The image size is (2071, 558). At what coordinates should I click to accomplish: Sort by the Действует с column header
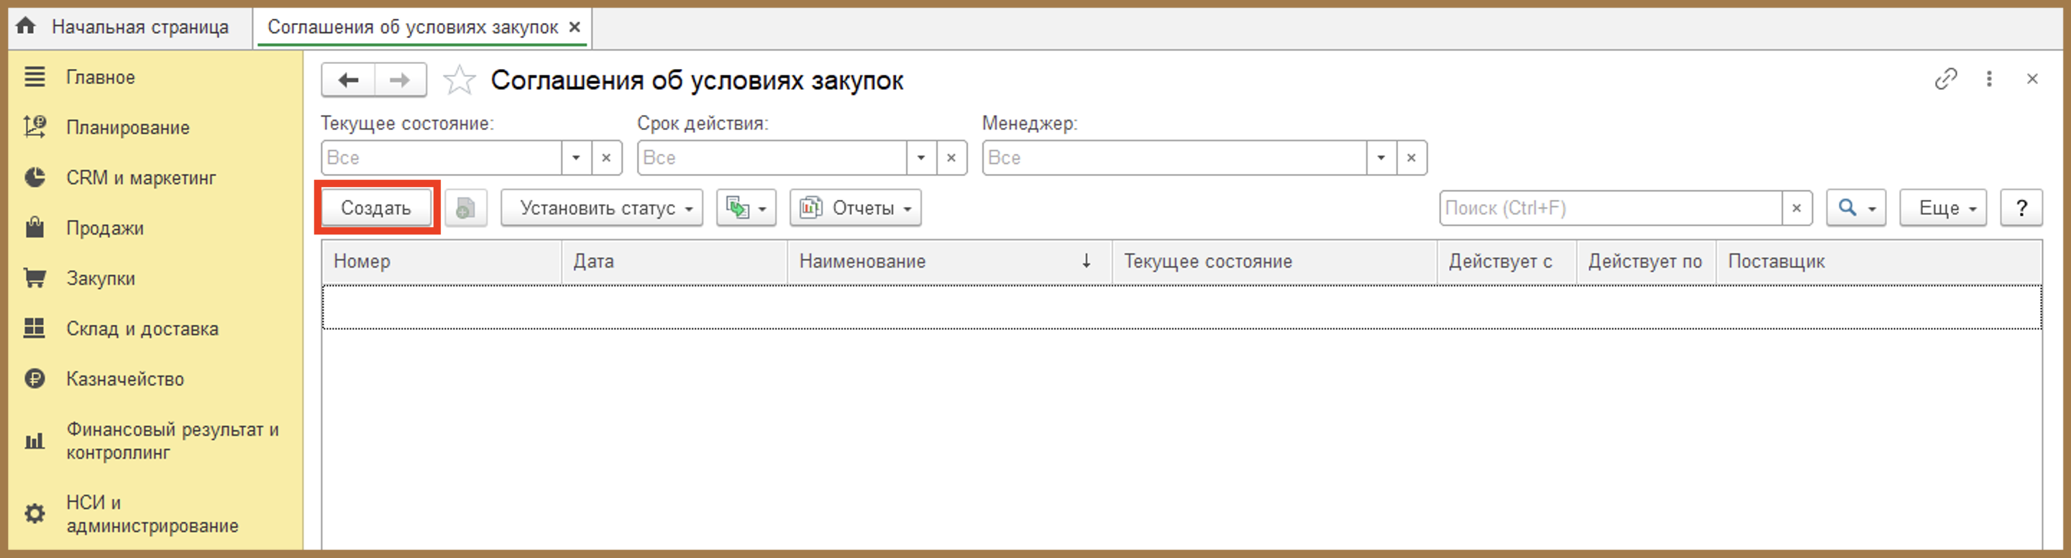pos(1507,261)
